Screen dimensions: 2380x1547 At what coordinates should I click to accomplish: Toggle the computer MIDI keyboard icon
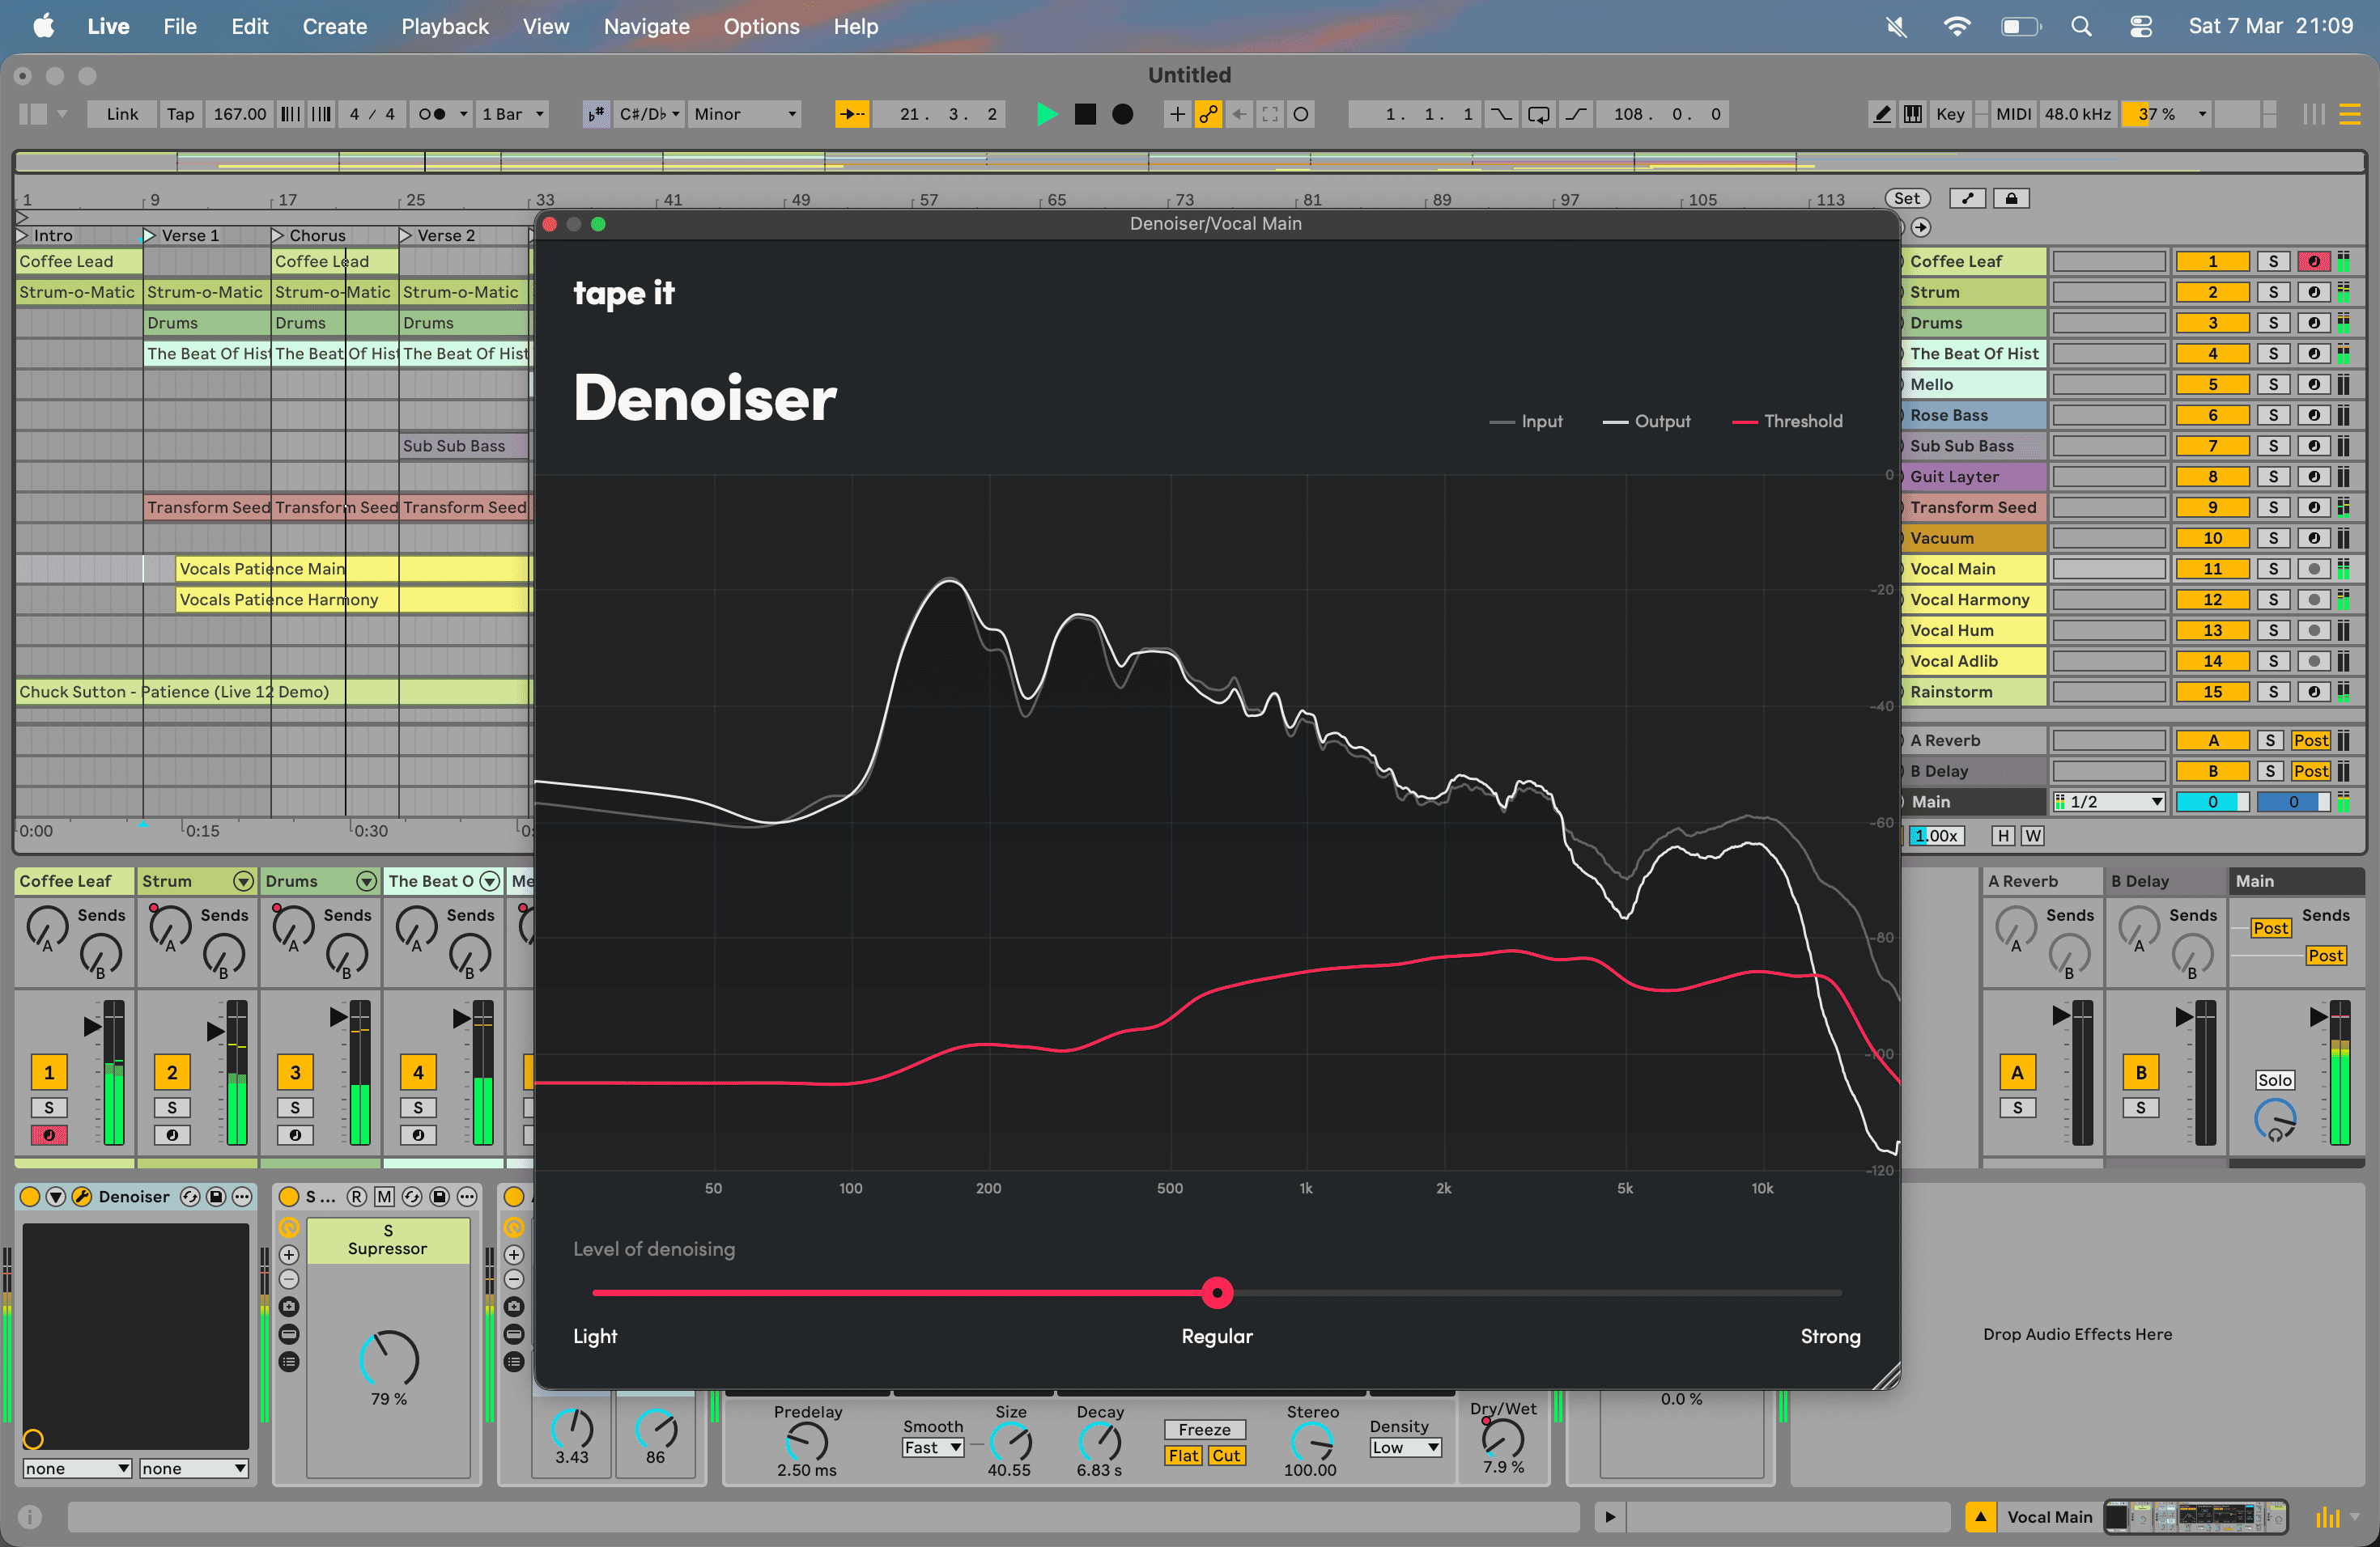point(1912,114)
